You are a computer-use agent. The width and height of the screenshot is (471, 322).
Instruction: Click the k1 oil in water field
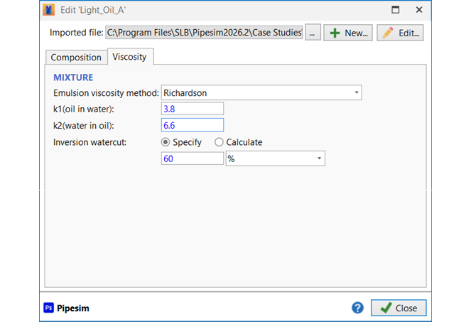[x=193, y=109]
